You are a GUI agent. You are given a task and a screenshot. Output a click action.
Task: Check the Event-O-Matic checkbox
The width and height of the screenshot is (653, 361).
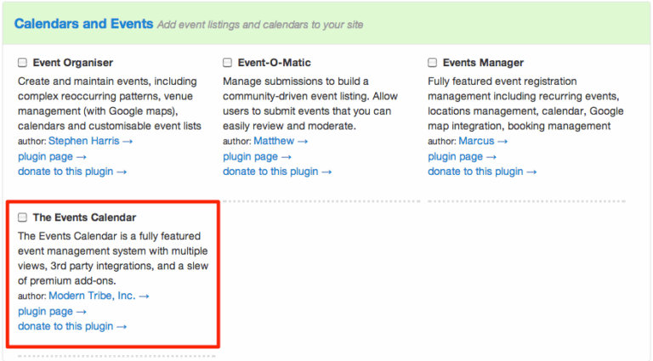point(227,62)
